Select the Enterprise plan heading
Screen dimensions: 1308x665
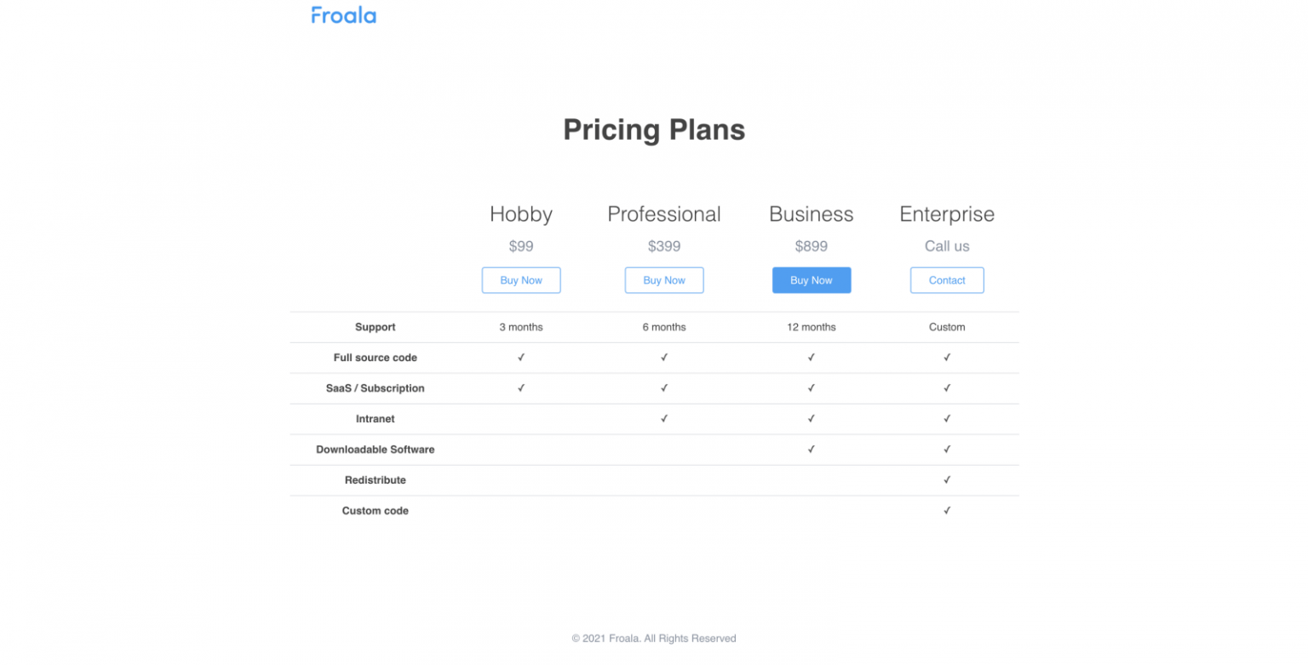(947, 215)
